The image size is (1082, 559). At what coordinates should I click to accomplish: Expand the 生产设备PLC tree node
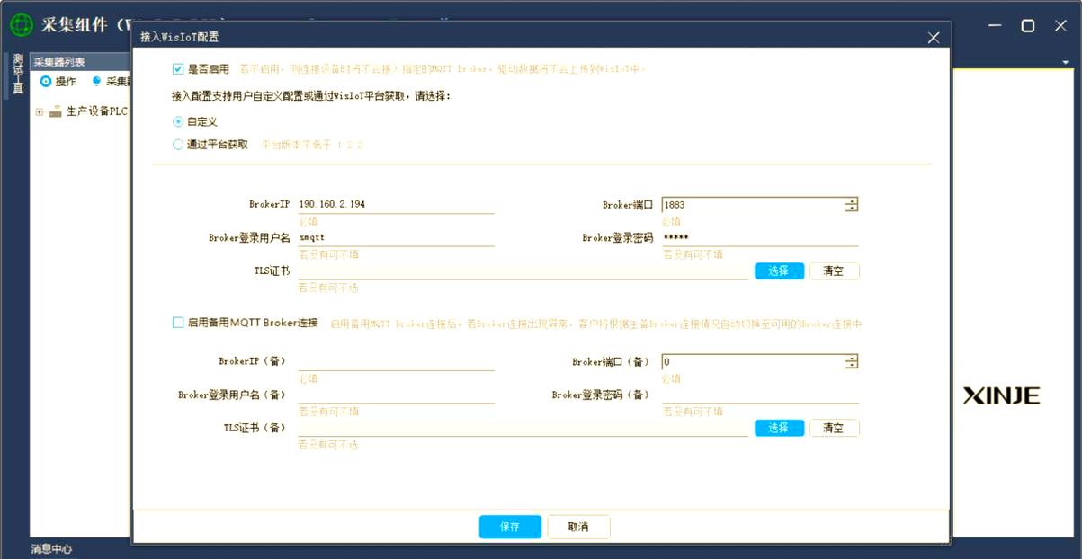(x=39, y=112)
